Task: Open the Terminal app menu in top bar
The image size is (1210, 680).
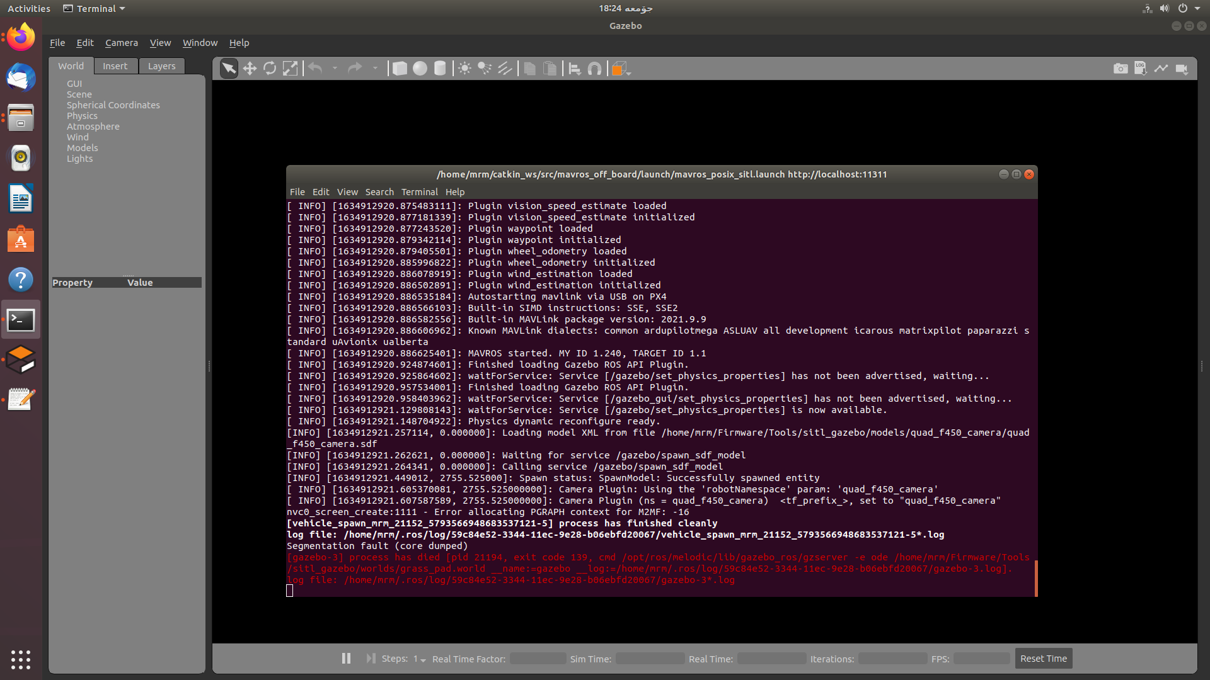Action: point(95,8)
